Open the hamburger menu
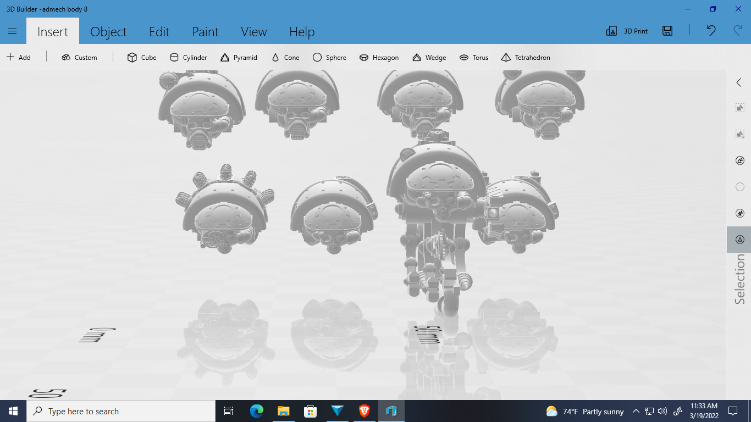Image resolution: width=751 pixels, height=422 pixels. tap(13, 31)
